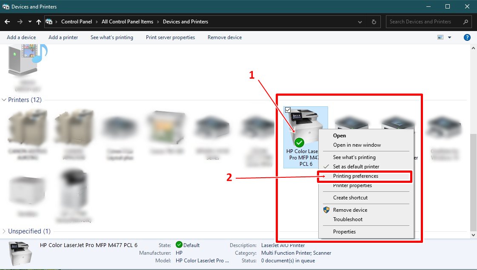
Task: Click the shield icon beside Remove device
Action: click(x=326, y=210)
